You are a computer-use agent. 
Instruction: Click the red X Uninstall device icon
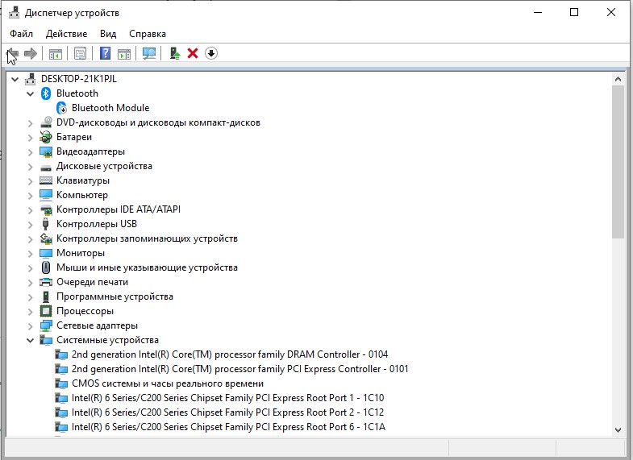pyautogui.click(x=193, y=53)
